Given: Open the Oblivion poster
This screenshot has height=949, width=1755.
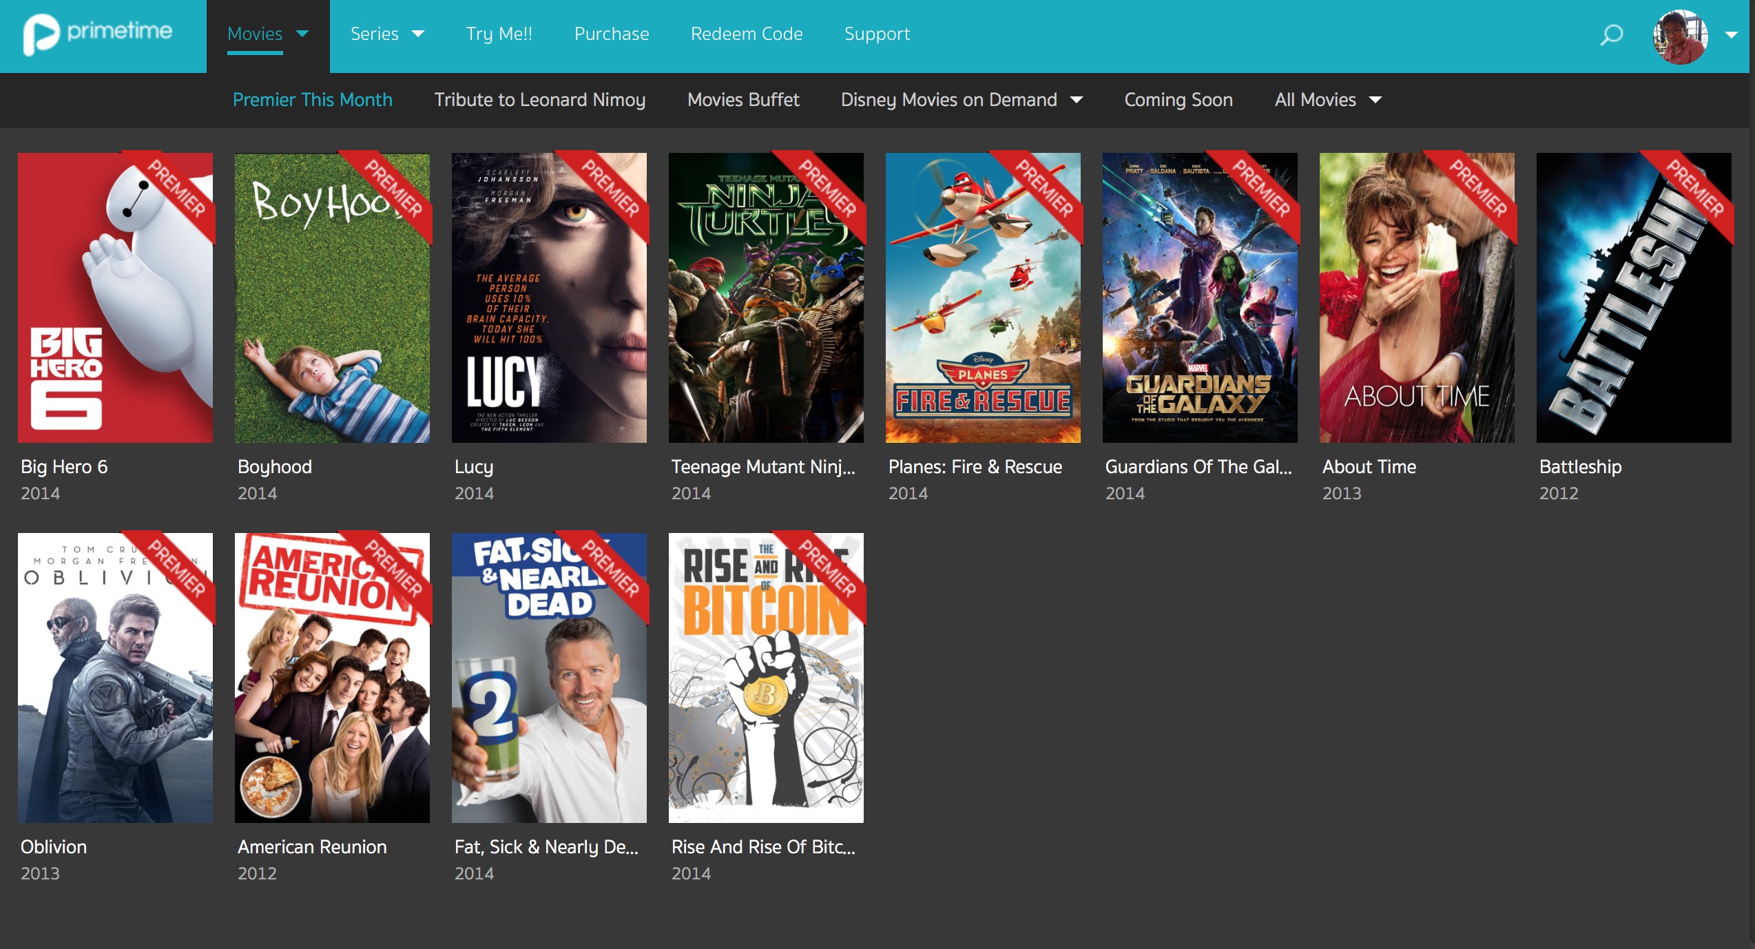Looking at the screenshot, I should tap(115, 678).
